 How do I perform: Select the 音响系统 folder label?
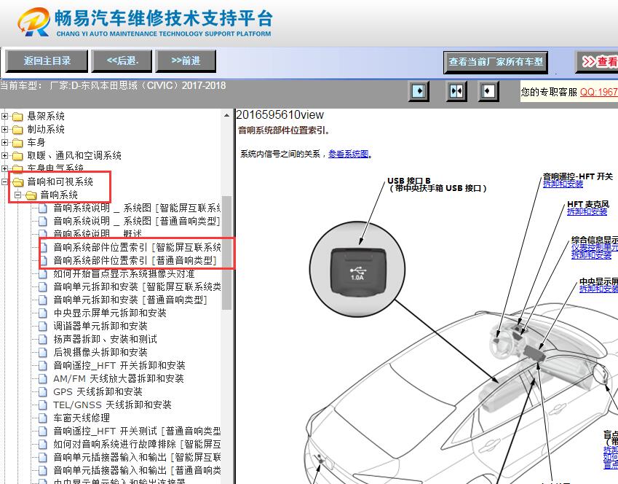[59, 195]
